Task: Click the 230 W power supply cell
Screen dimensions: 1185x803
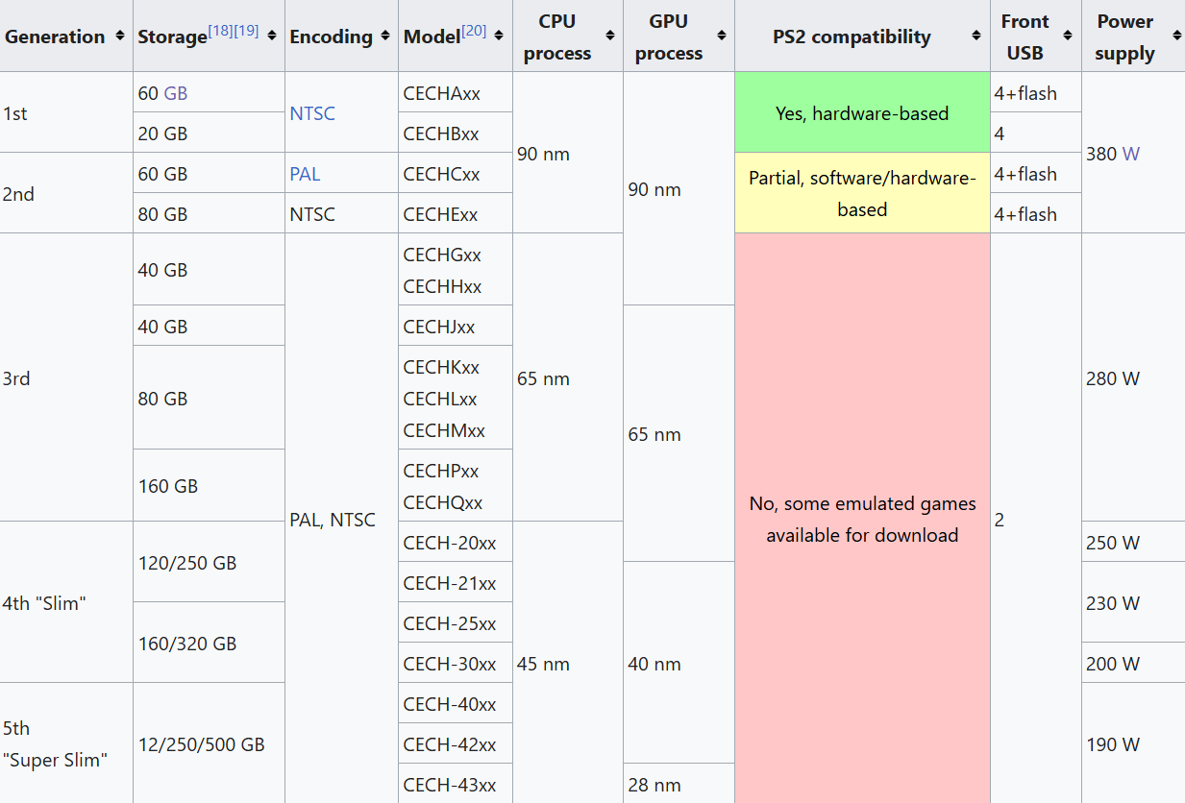Action: pos(1133,602)
